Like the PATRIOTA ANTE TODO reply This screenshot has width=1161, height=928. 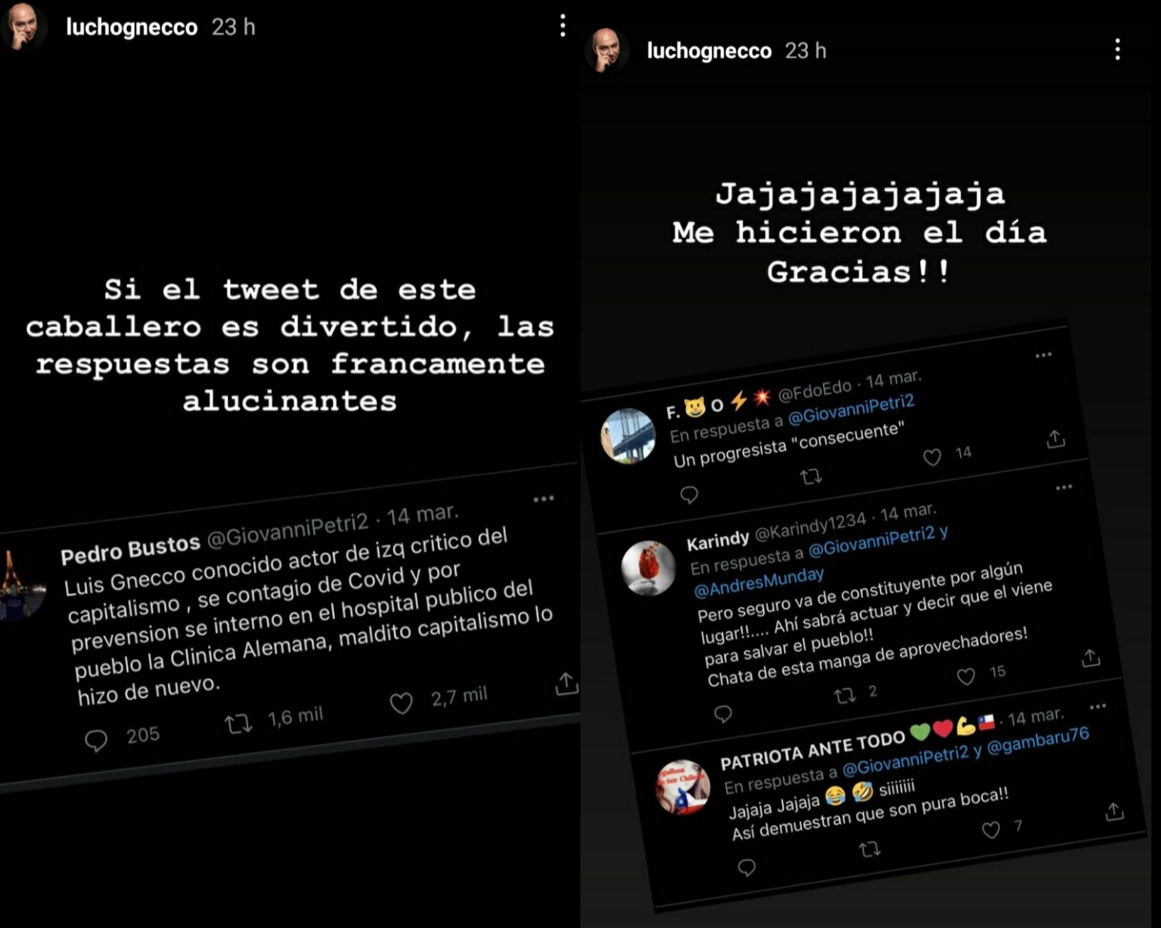pos(990,830)
